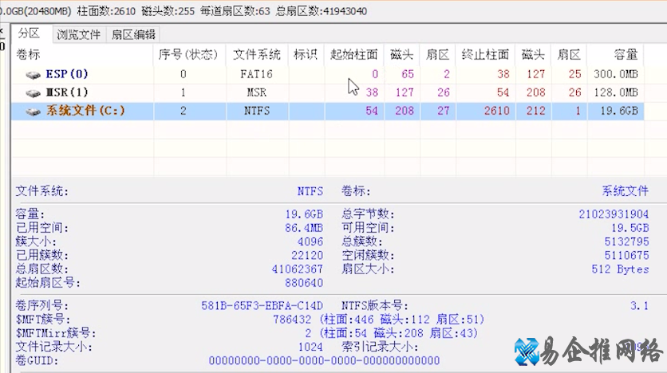
Task: Click the FAT16 file system cell
Action: pos(256,74)
